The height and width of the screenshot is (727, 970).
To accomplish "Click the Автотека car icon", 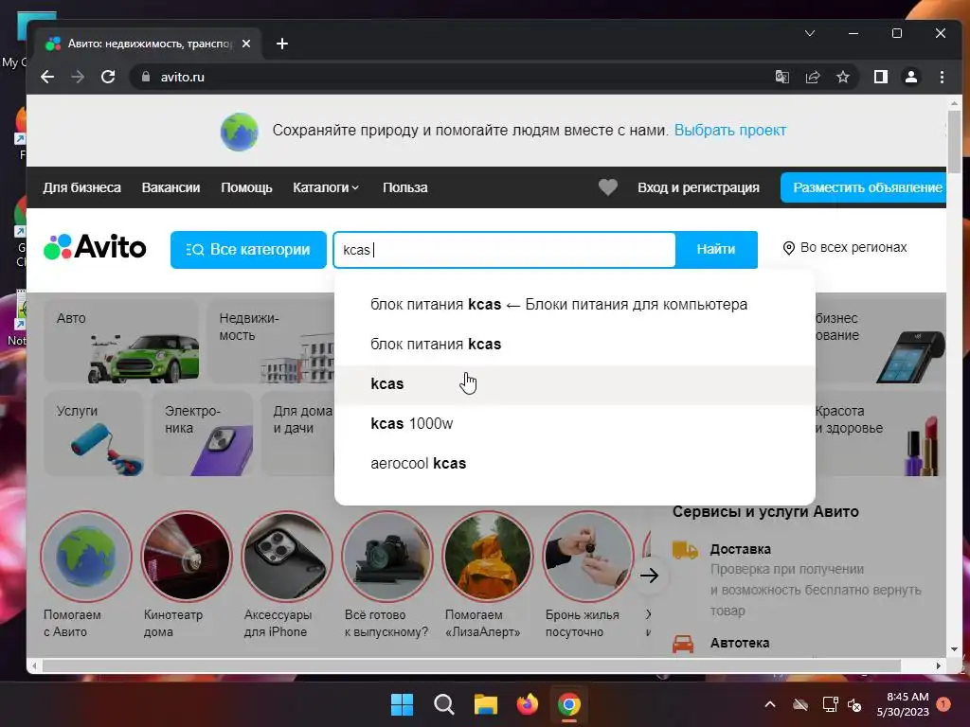I will pyautogui.click(x=683, y=644).
